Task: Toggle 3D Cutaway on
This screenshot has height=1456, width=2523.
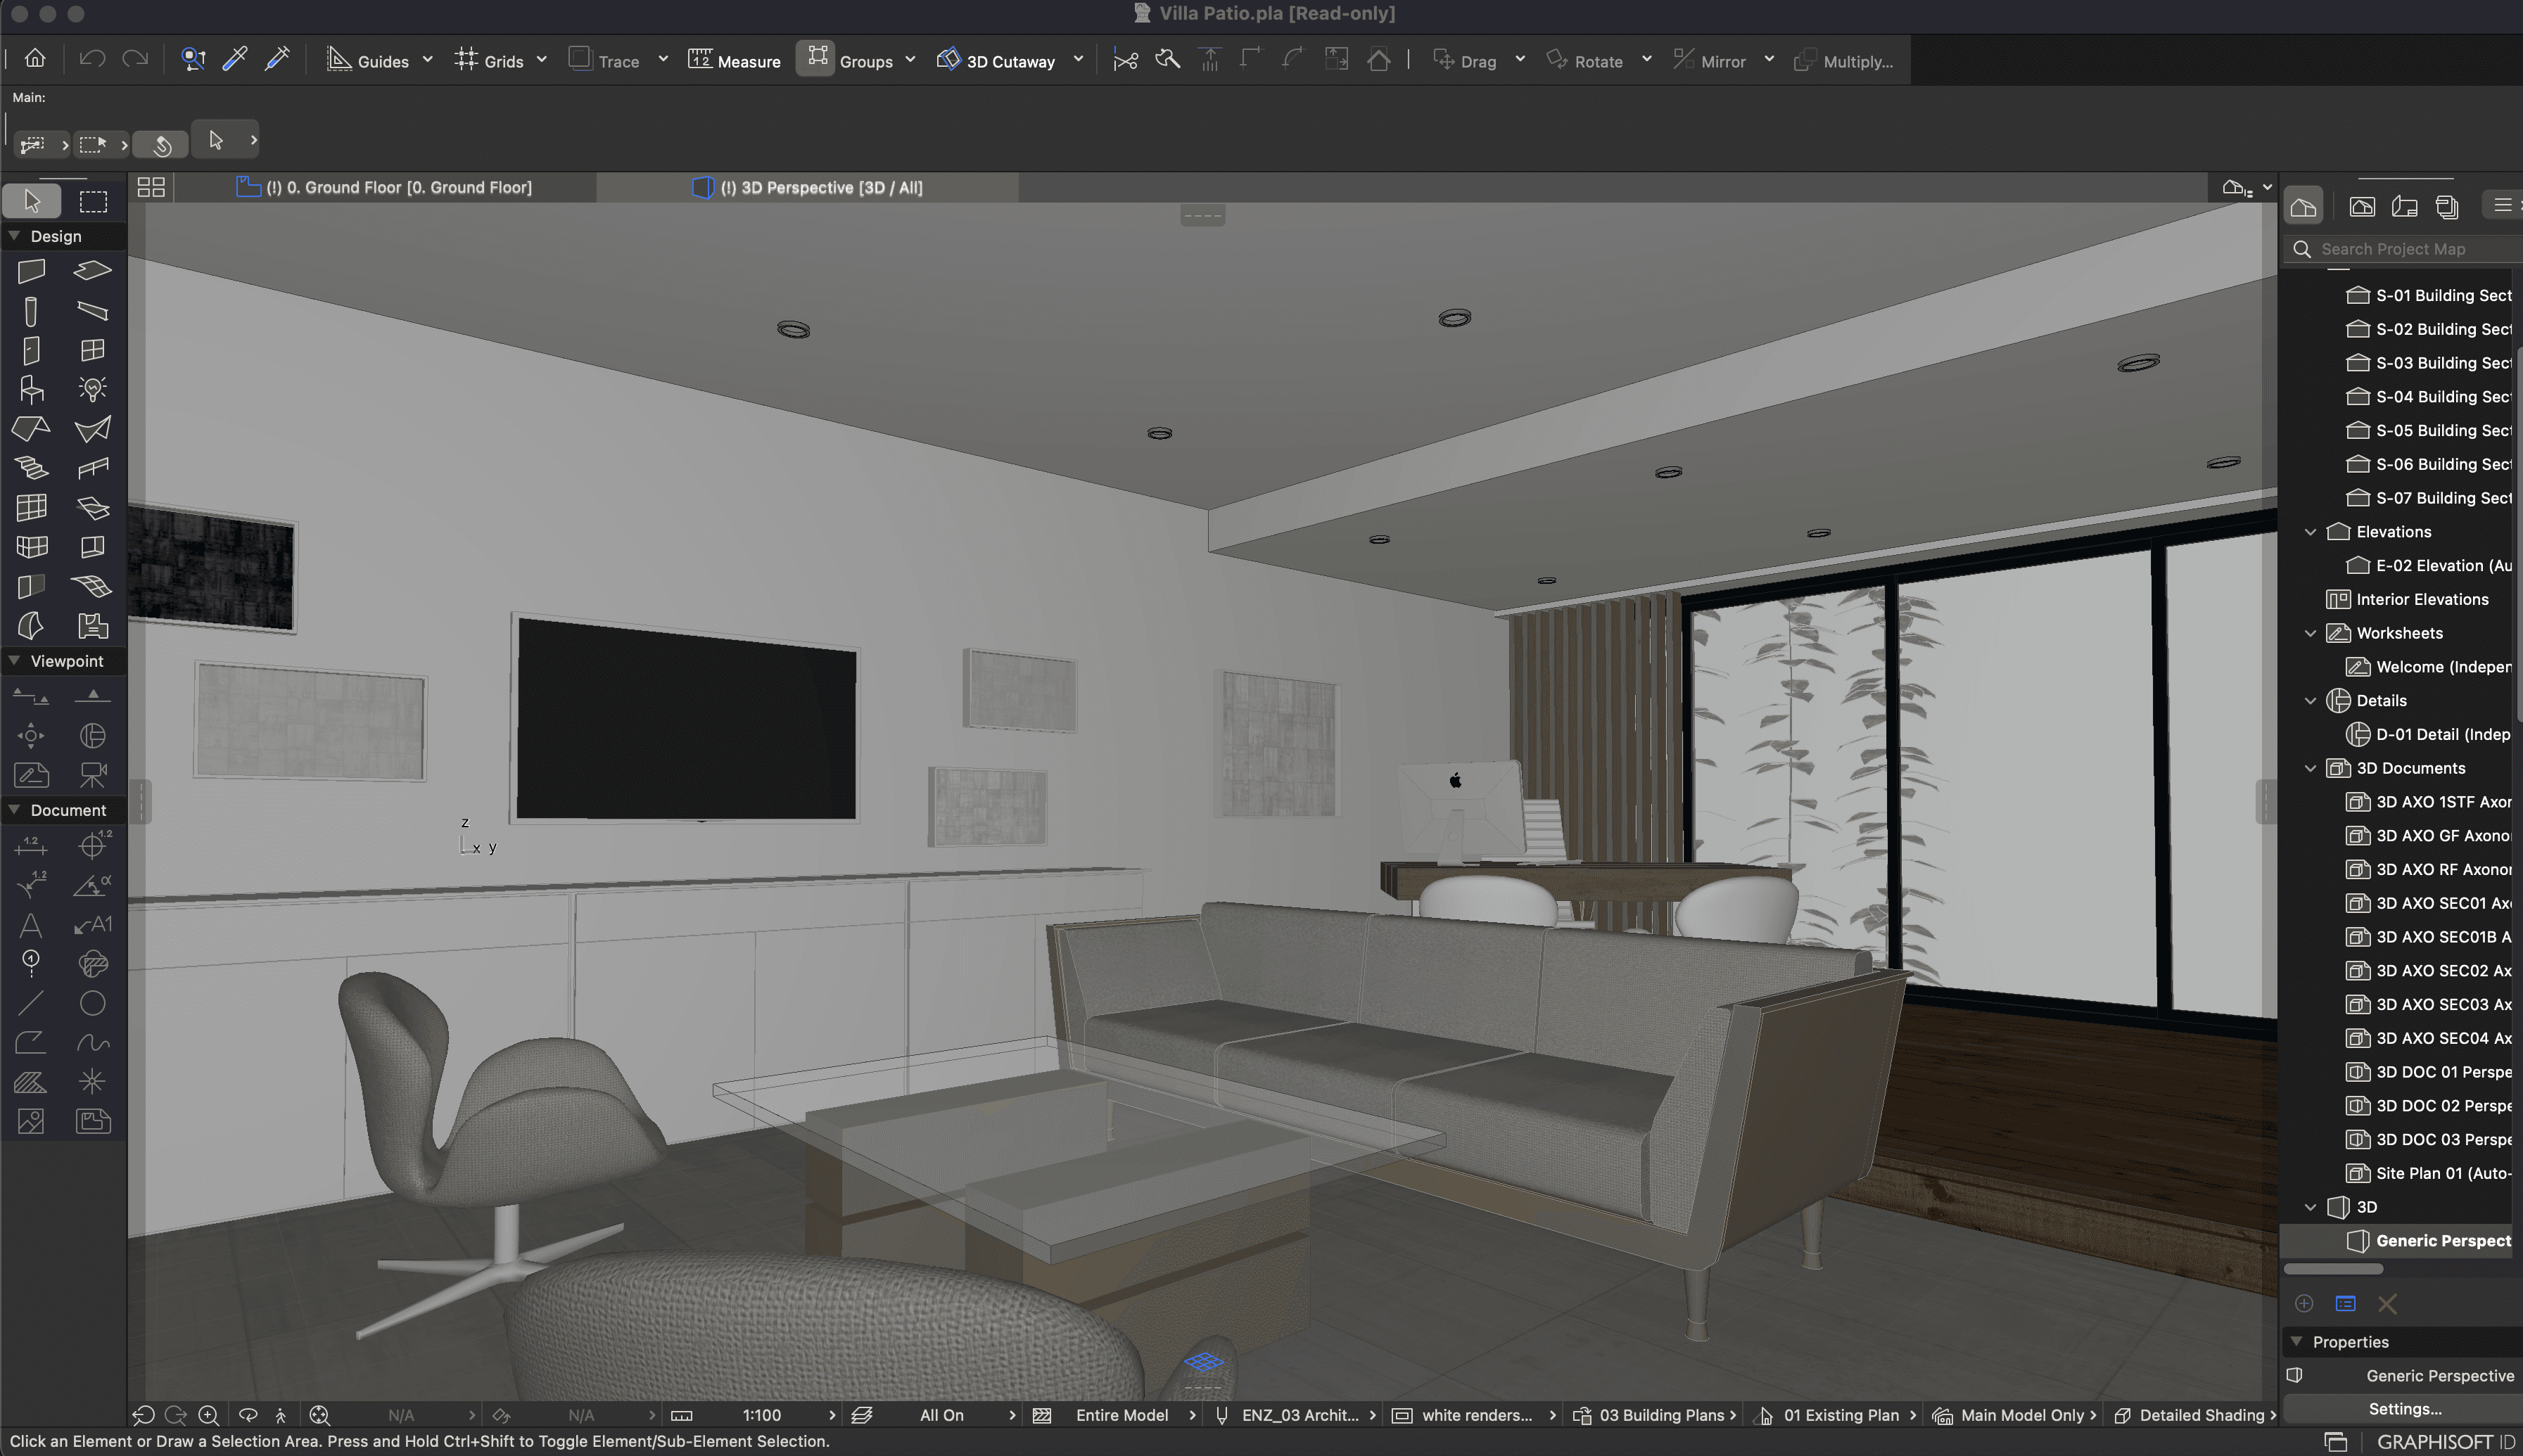Action: click(x=949, y=60)
